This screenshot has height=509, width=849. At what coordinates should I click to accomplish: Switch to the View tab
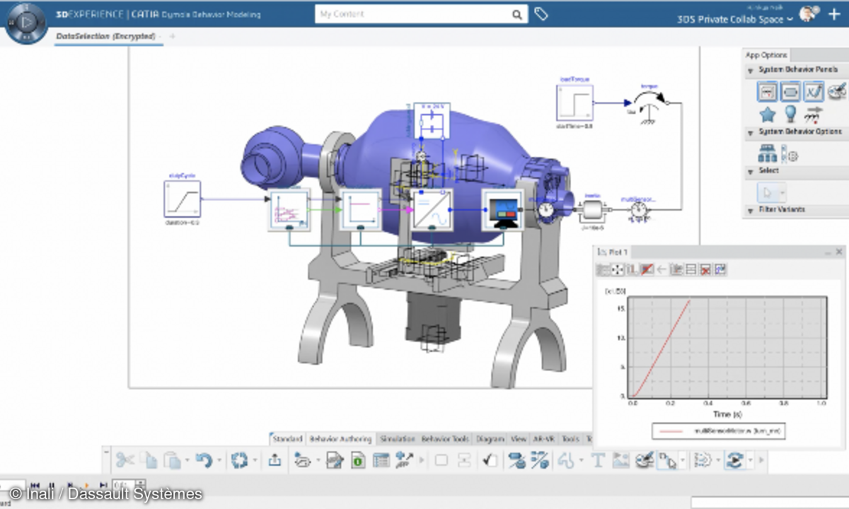point(518,439)
